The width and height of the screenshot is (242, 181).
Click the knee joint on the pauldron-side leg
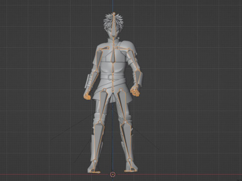126,122
